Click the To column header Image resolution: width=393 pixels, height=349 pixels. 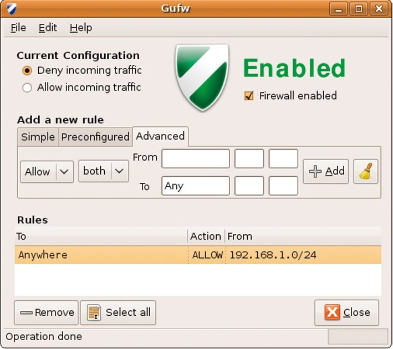[x=101, y=236]
